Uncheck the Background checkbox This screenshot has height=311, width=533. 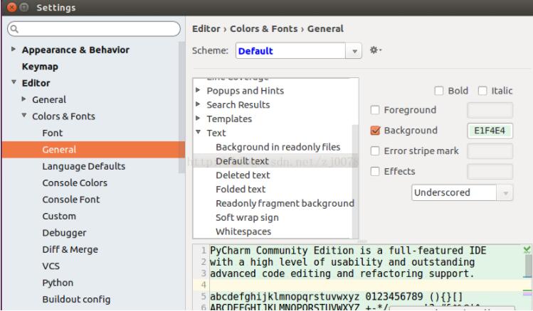point(376,131)
